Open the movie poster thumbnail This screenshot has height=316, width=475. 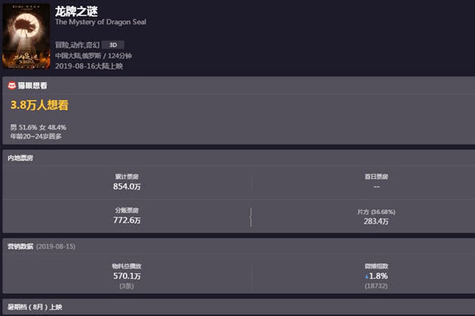point(26,36)
